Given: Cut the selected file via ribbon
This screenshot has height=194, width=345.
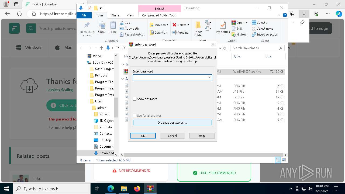Looking at the screenshot, I should (x=125, y=23).
